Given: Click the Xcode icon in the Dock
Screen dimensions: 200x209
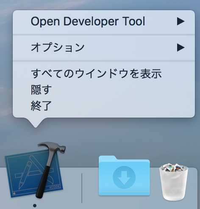Looking at the screenshot, I should pyautogui.click(x=35, y=170).
